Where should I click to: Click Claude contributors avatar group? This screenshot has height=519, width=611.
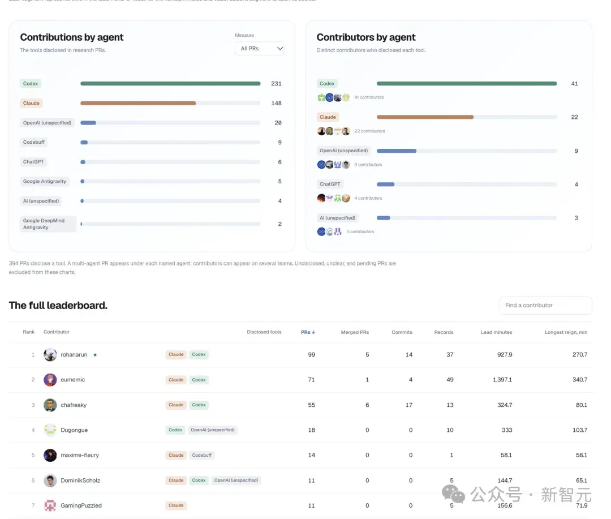[334, 131]
